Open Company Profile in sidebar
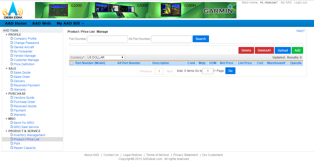This screenshot has width=314, height=163. (25, 39)
